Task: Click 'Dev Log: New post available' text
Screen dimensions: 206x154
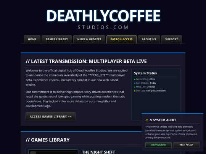Action: point(151,90)
